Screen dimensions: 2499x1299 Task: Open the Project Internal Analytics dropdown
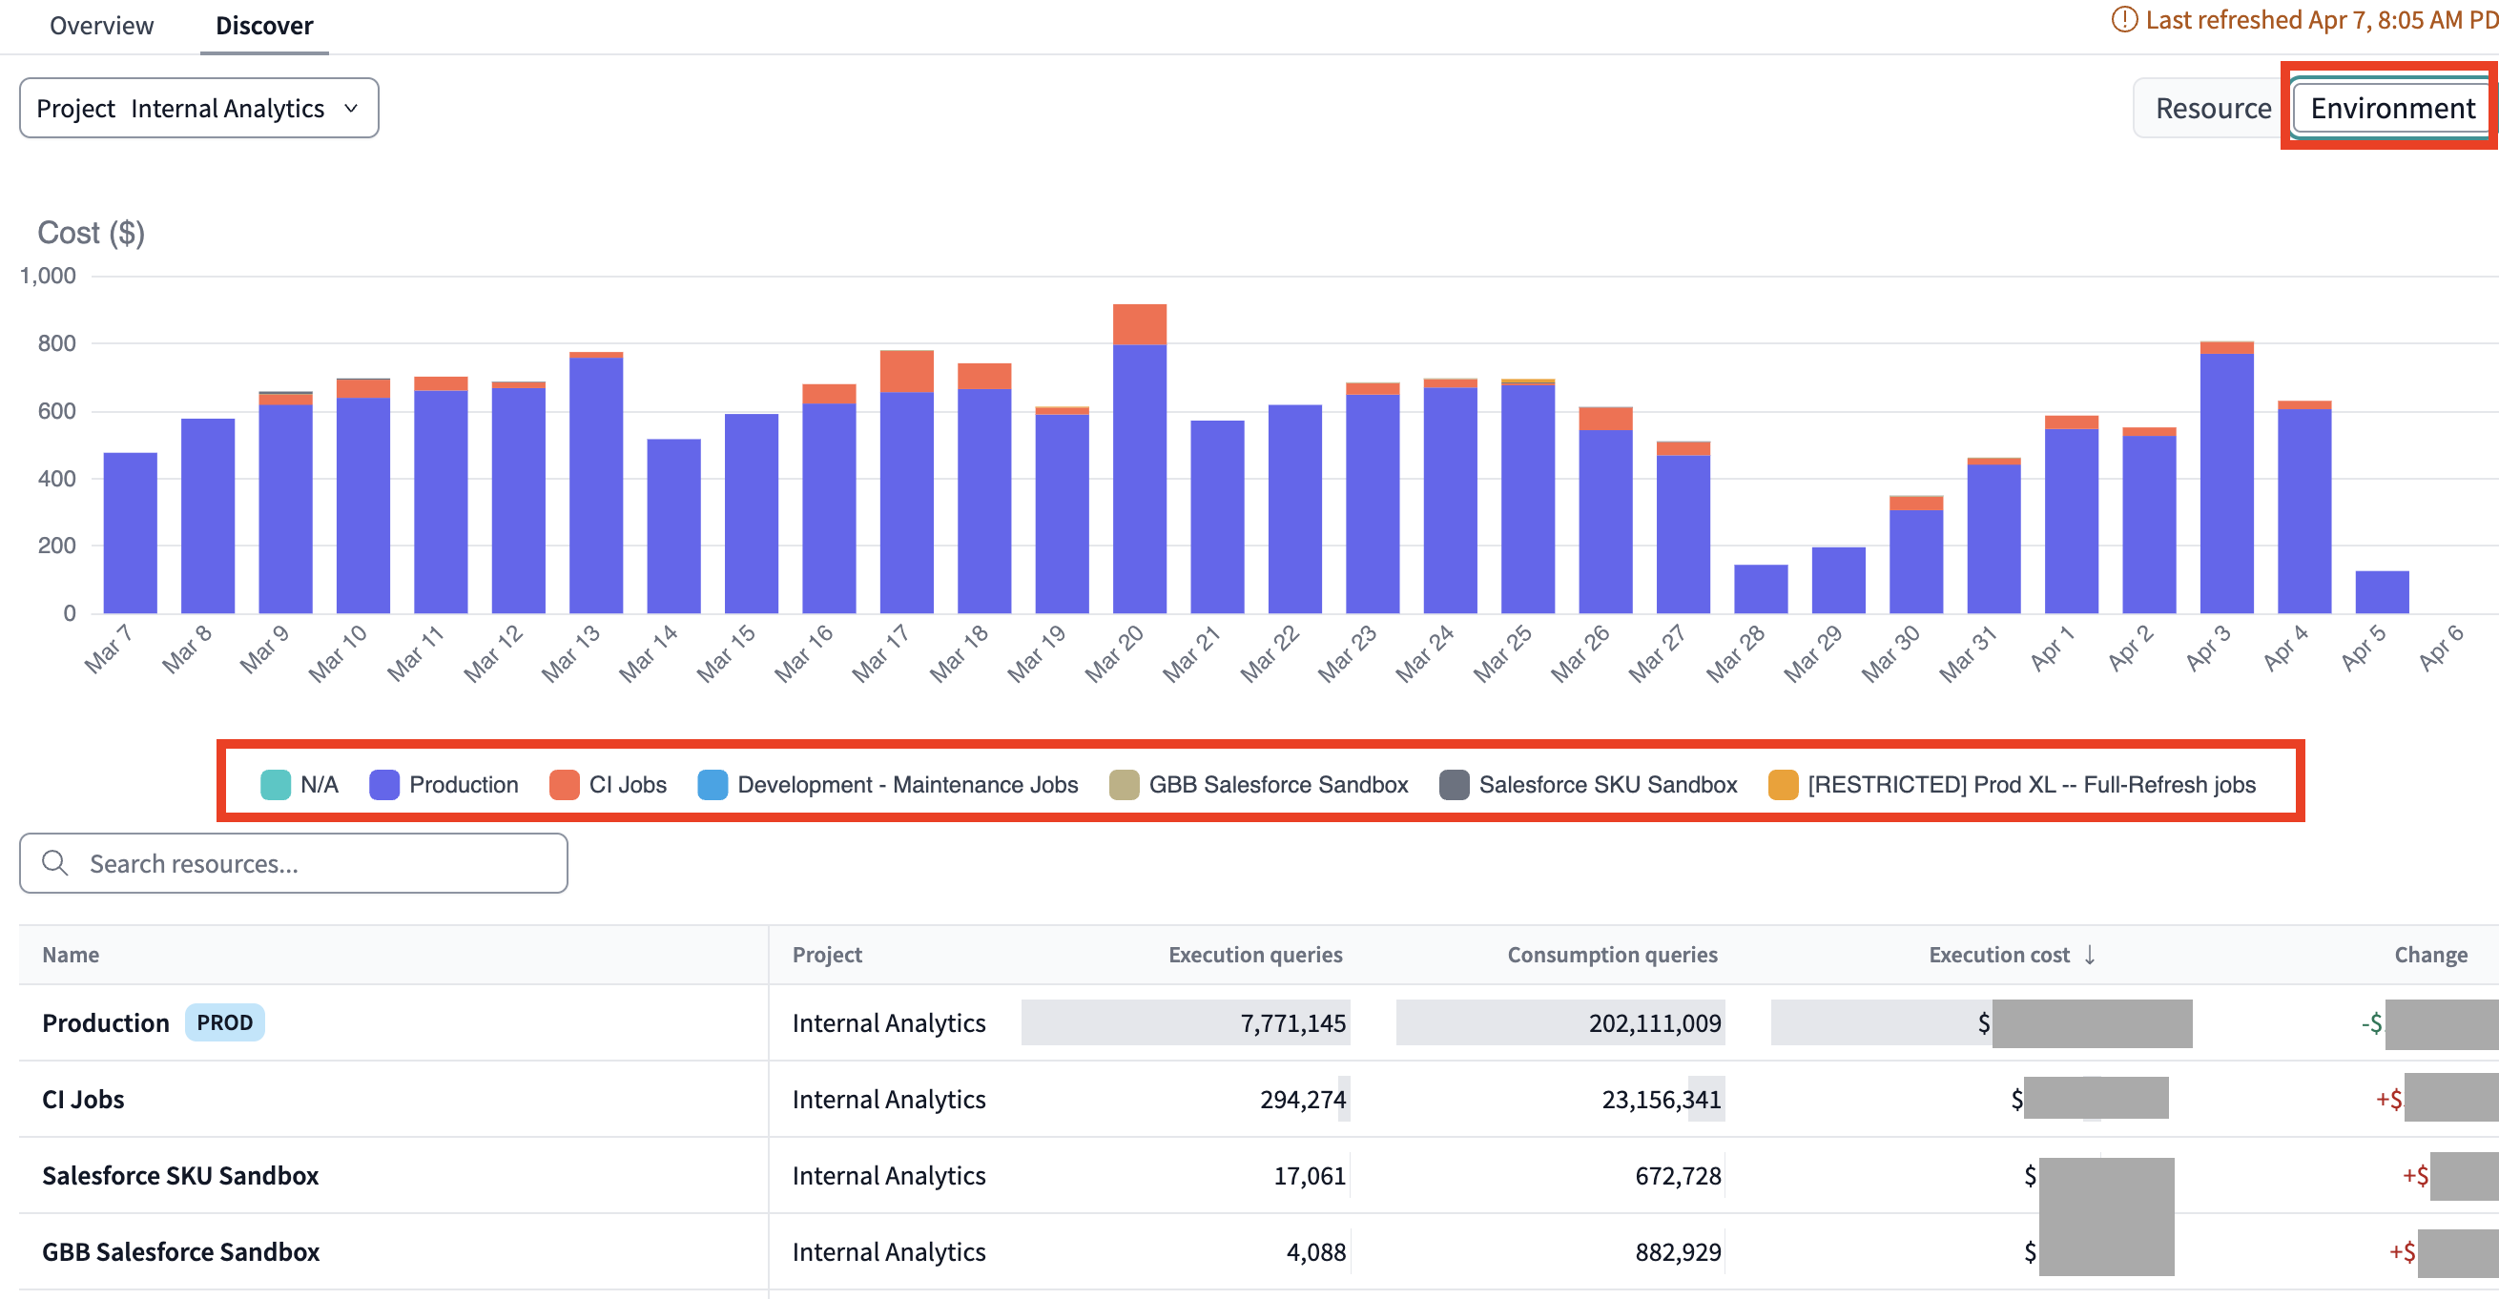199,108
